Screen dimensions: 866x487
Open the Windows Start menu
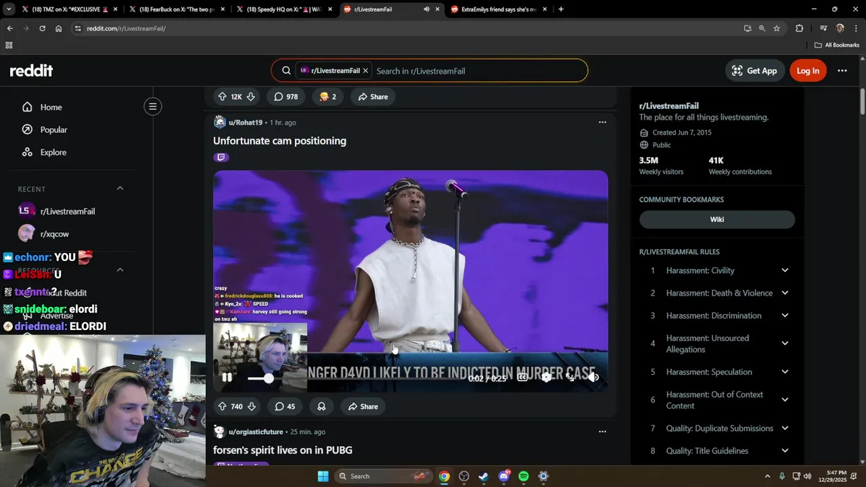tap(323, 476)
